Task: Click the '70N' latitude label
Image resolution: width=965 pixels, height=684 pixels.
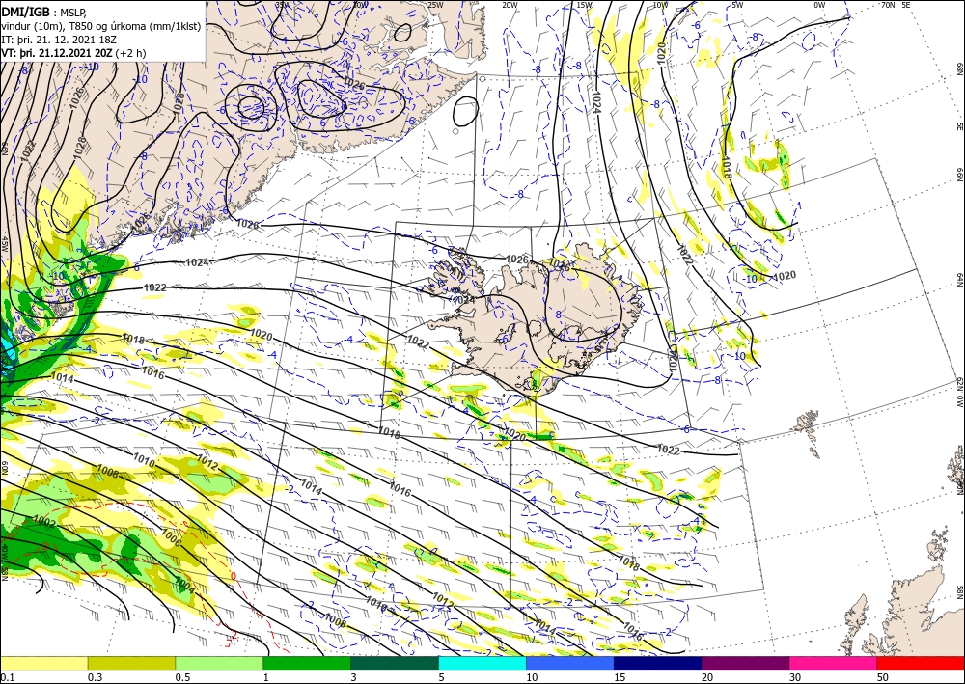Action: click(x=888, y=5)
